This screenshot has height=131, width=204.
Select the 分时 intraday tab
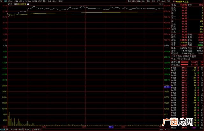(5, 1)
